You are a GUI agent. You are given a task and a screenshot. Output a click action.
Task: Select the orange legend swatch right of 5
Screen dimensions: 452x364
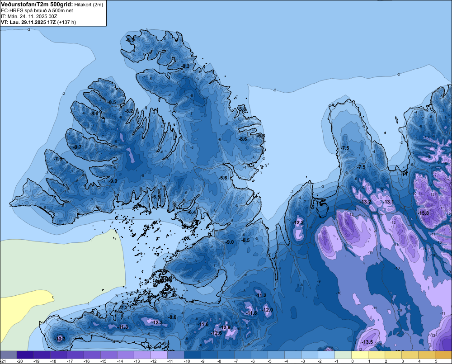443,355
